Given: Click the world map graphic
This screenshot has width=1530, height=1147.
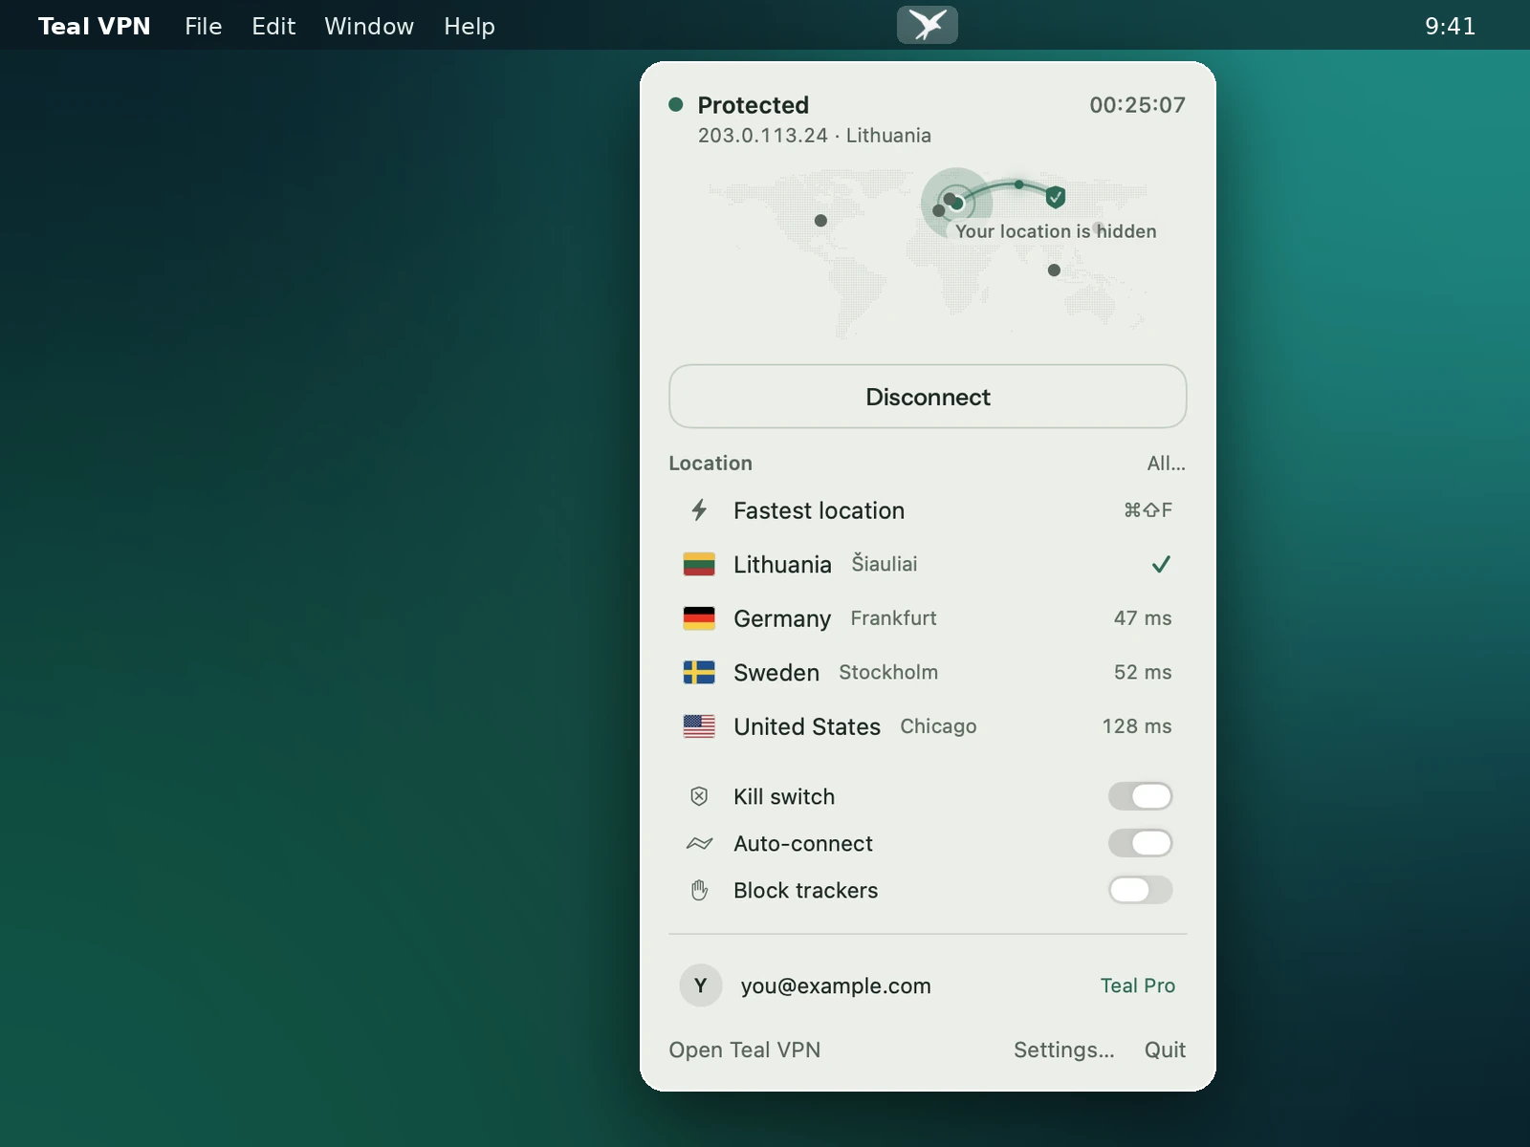Looking at the screenshot, I should click(x=928, y=253).
